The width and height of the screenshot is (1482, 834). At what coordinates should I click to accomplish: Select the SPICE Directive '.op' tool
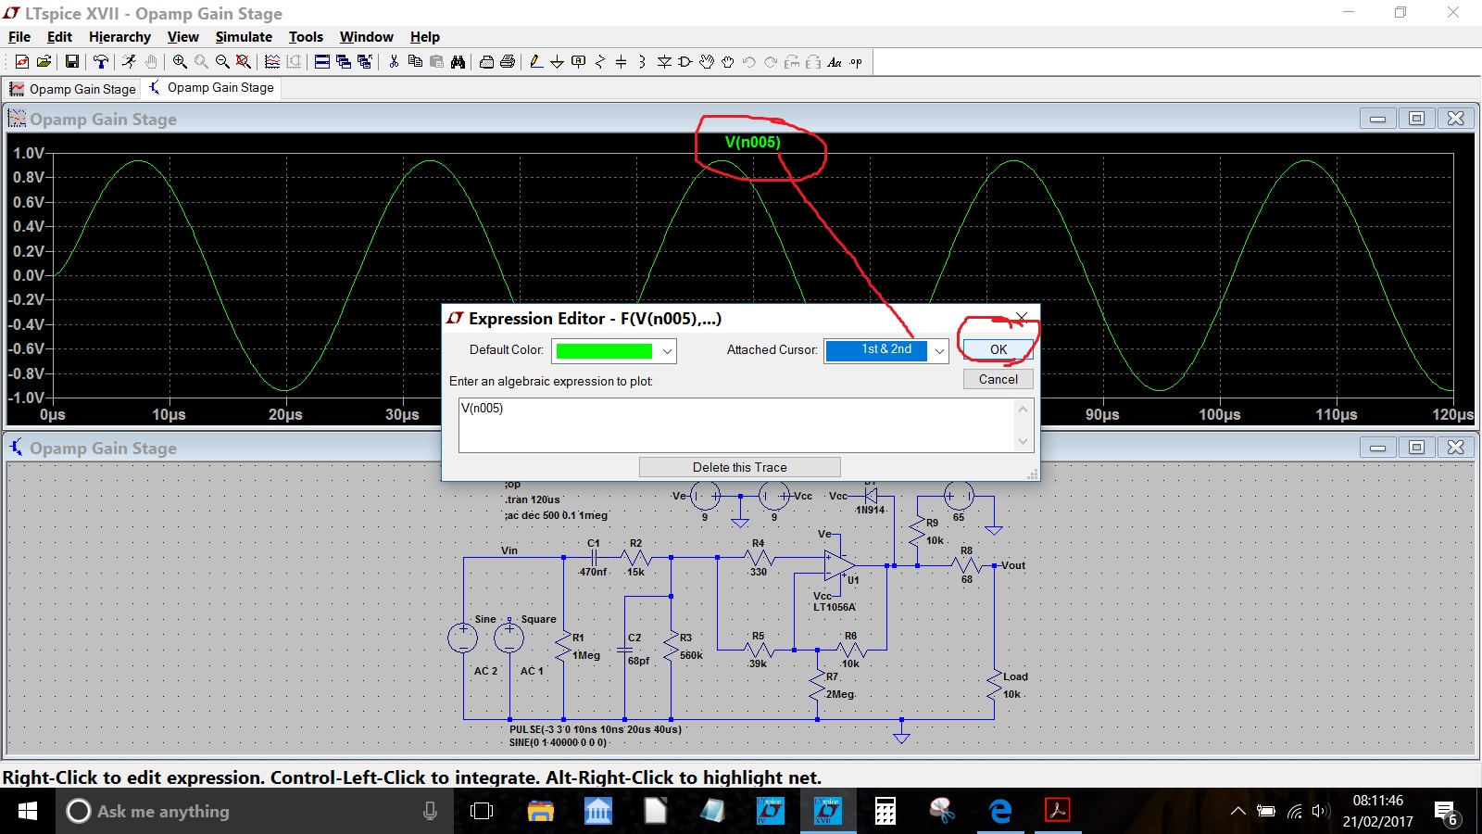[x=856, y=62]
